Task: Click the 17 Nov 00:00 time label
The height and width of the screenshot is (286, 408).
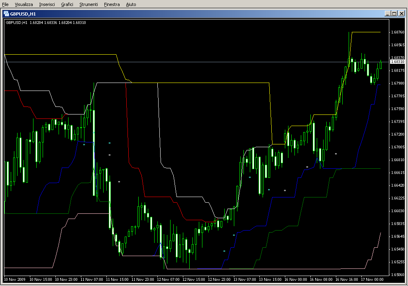Action: point(372,280)
